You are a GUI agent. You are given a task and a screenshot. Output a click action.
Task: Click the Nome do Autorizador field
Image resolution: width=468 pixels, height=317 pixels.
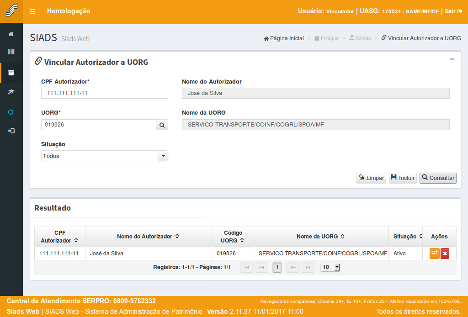pos(315,93)
